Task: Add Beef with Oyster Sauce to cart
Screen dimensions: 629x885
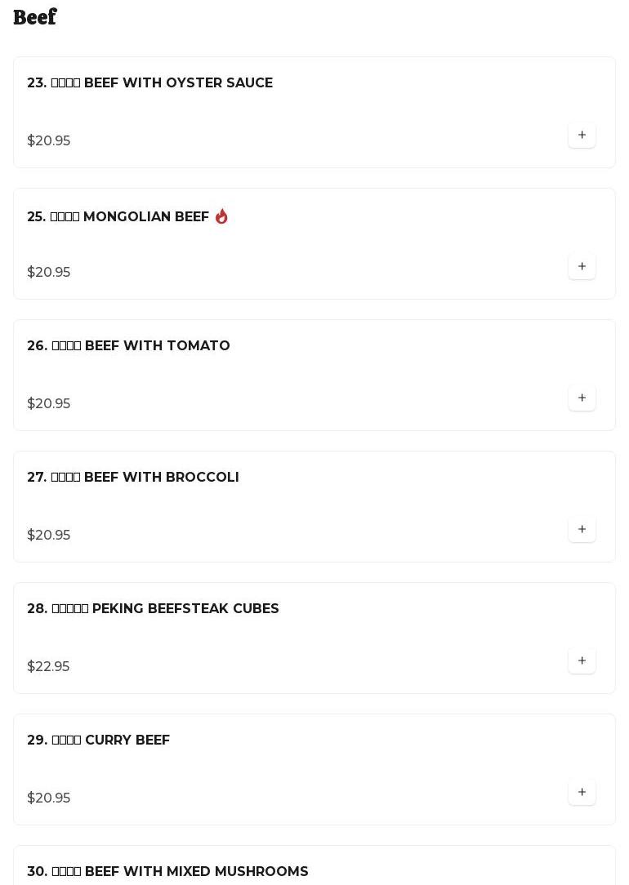Action: click(x=582, y=136)
